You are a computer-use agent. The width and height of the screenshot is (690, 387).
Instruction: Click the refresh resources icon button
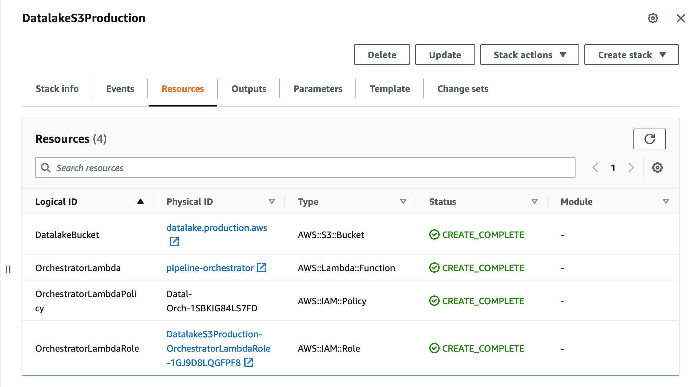pos(649,139)
